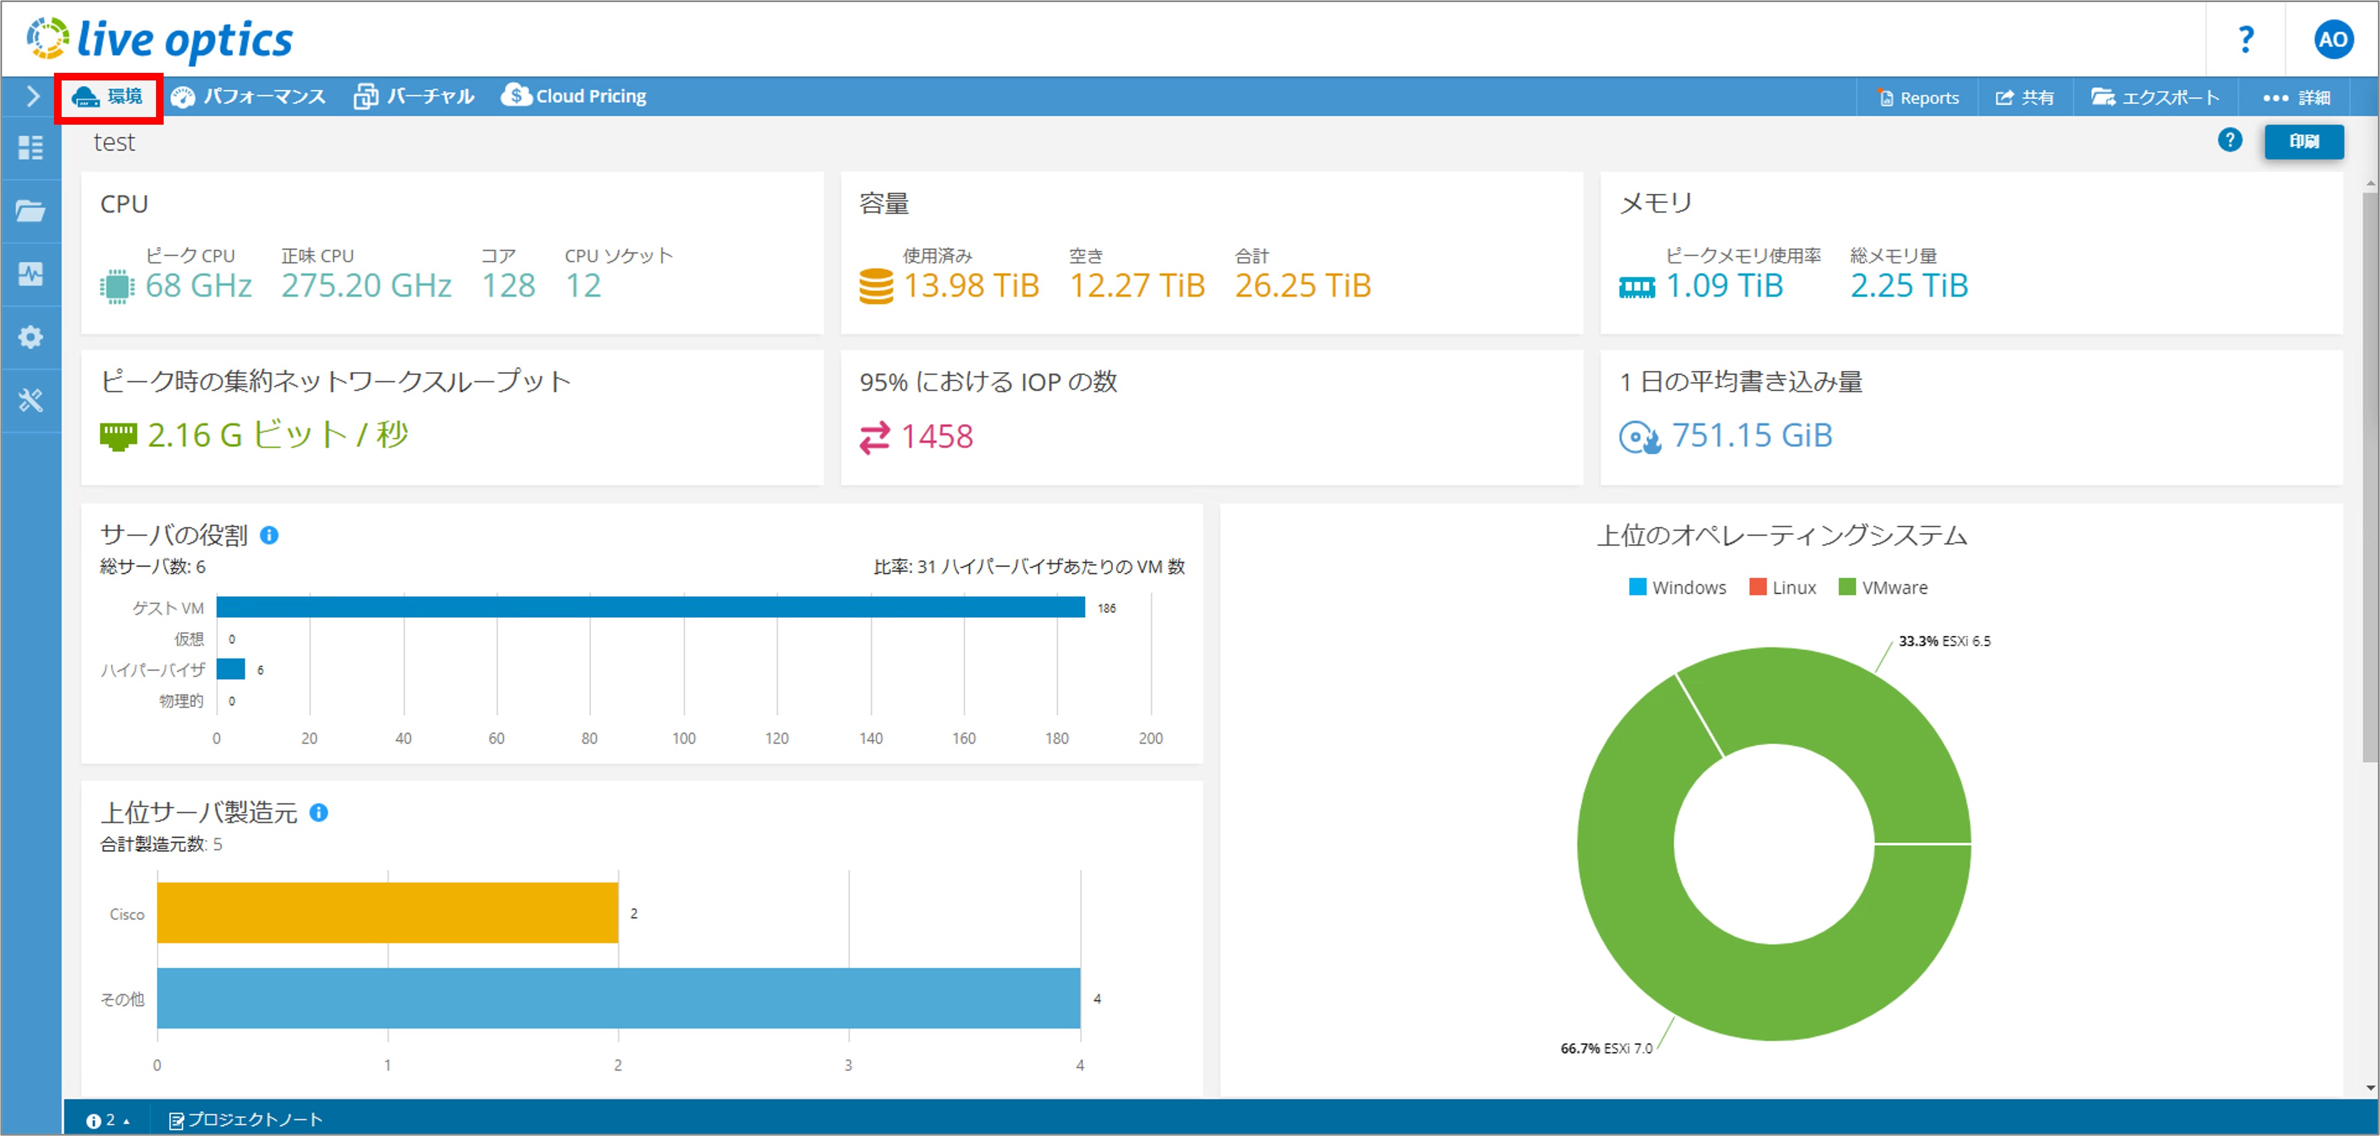Open the activity monitor icon in sidebar
2380x1136 pixels.
click(30, 274)
